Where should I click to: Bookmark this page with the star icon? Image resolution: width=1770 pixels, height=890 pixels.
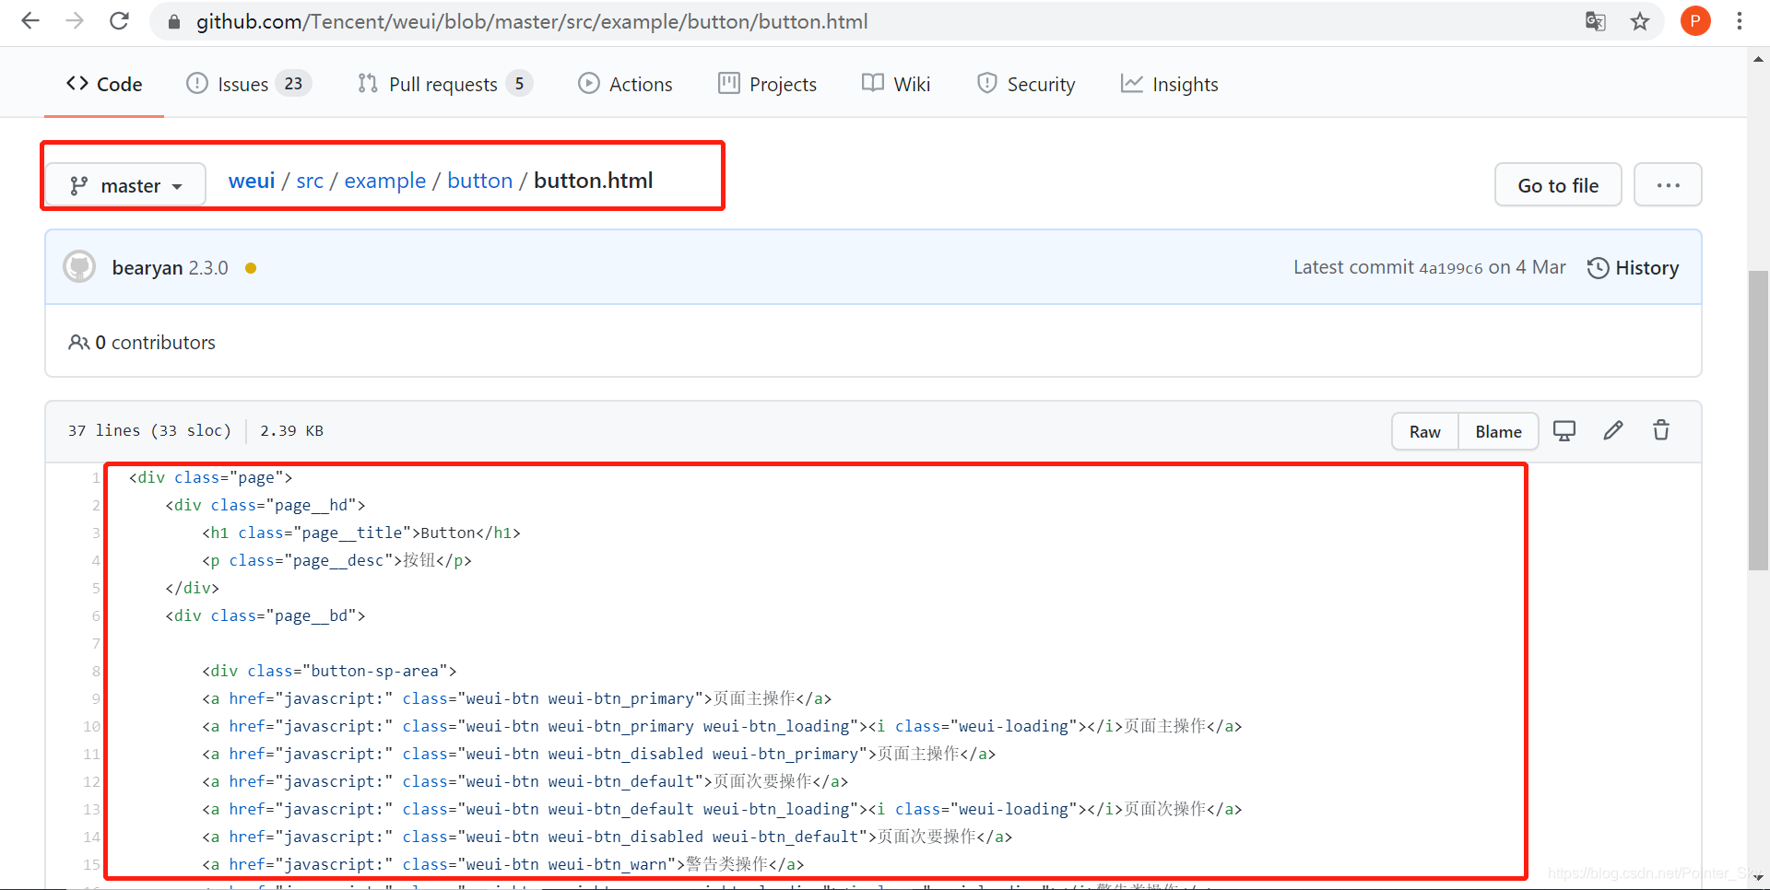click(x=1640, y=21)
